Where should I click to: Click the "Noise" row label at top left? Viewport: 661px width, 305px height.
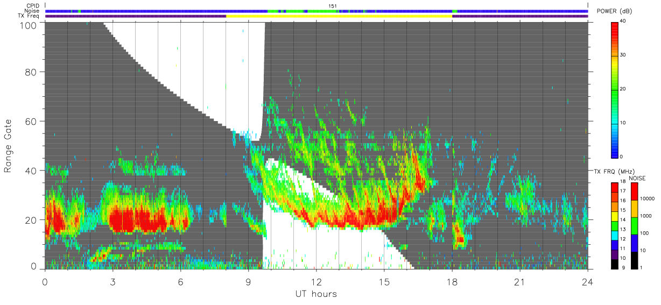pyautogui.click(x=32, y=11)
